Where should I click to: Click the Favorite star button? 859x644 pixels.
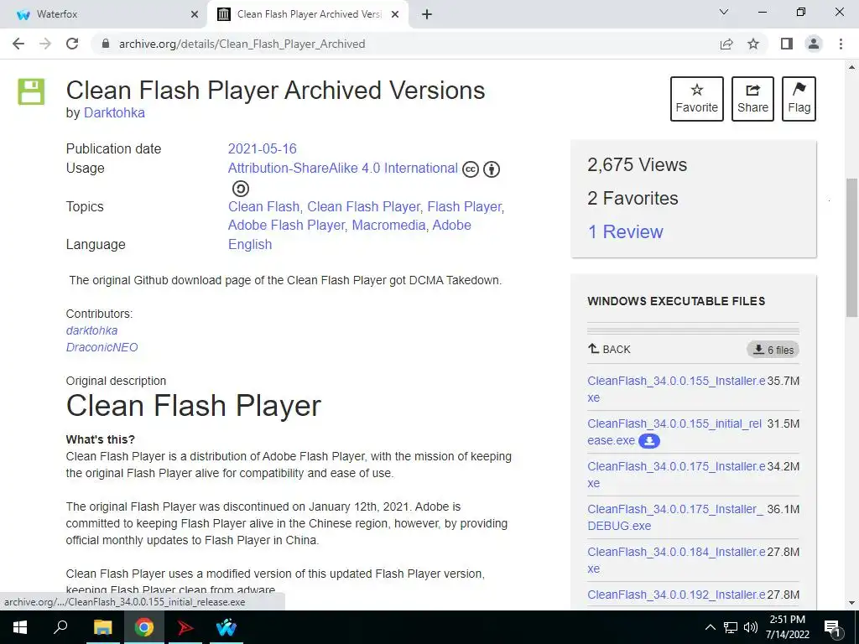pos(697,99)
